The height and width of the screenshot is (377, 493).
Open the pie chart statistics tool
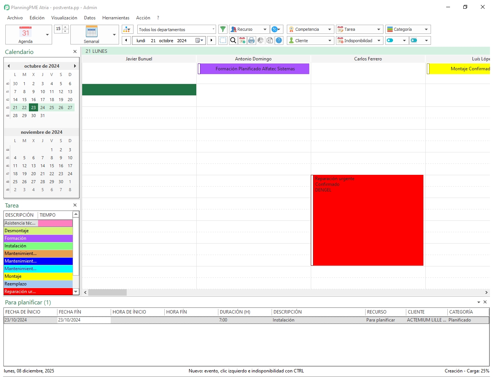(x=261, y=40)
